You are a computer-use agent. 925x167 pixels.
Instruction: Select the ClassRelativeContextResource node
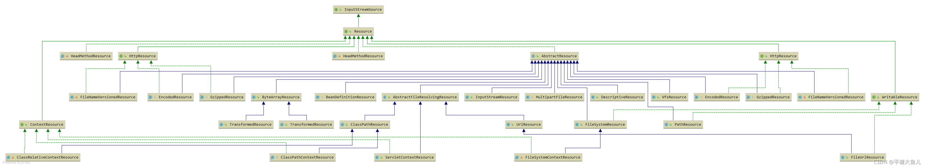(x=43, y=157)
